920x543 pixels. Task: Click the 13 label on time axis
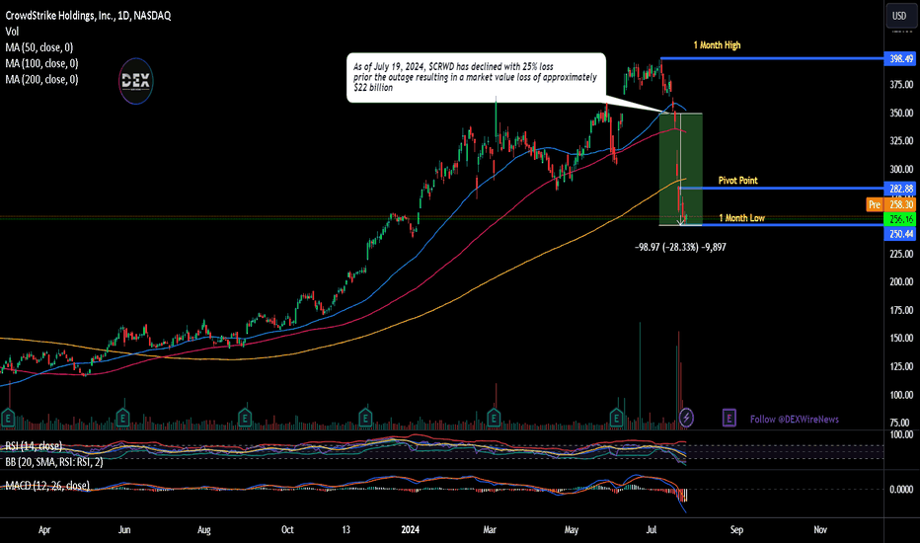pos(345,529)
